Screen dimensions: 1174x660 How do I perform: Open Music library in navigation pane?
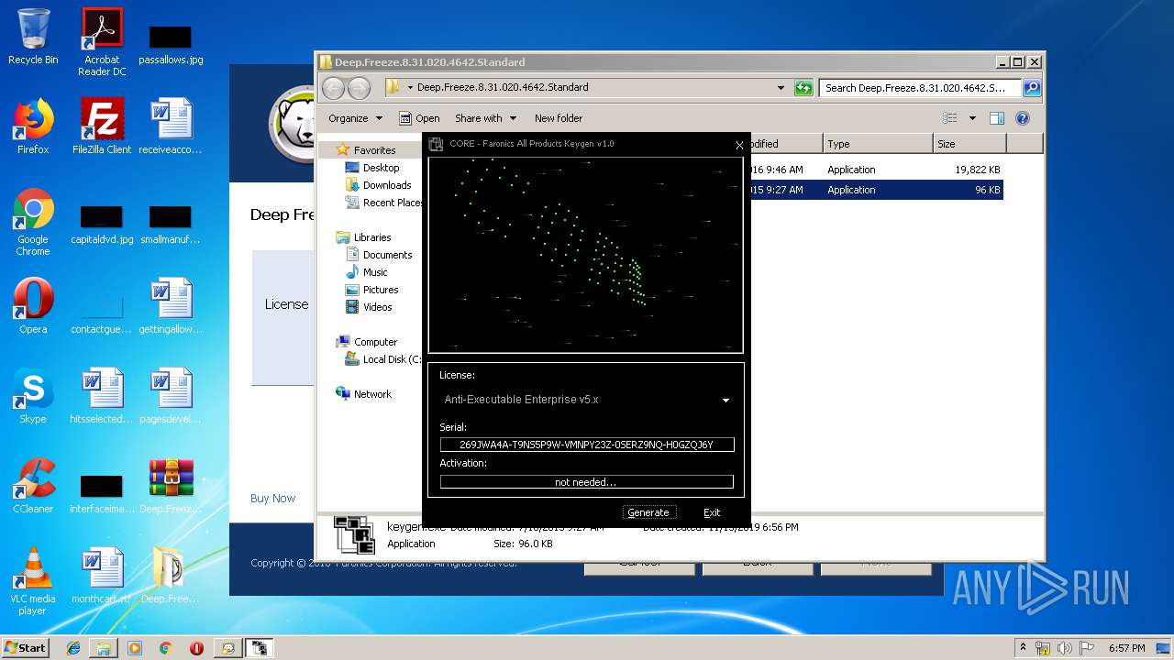(375, 272)
